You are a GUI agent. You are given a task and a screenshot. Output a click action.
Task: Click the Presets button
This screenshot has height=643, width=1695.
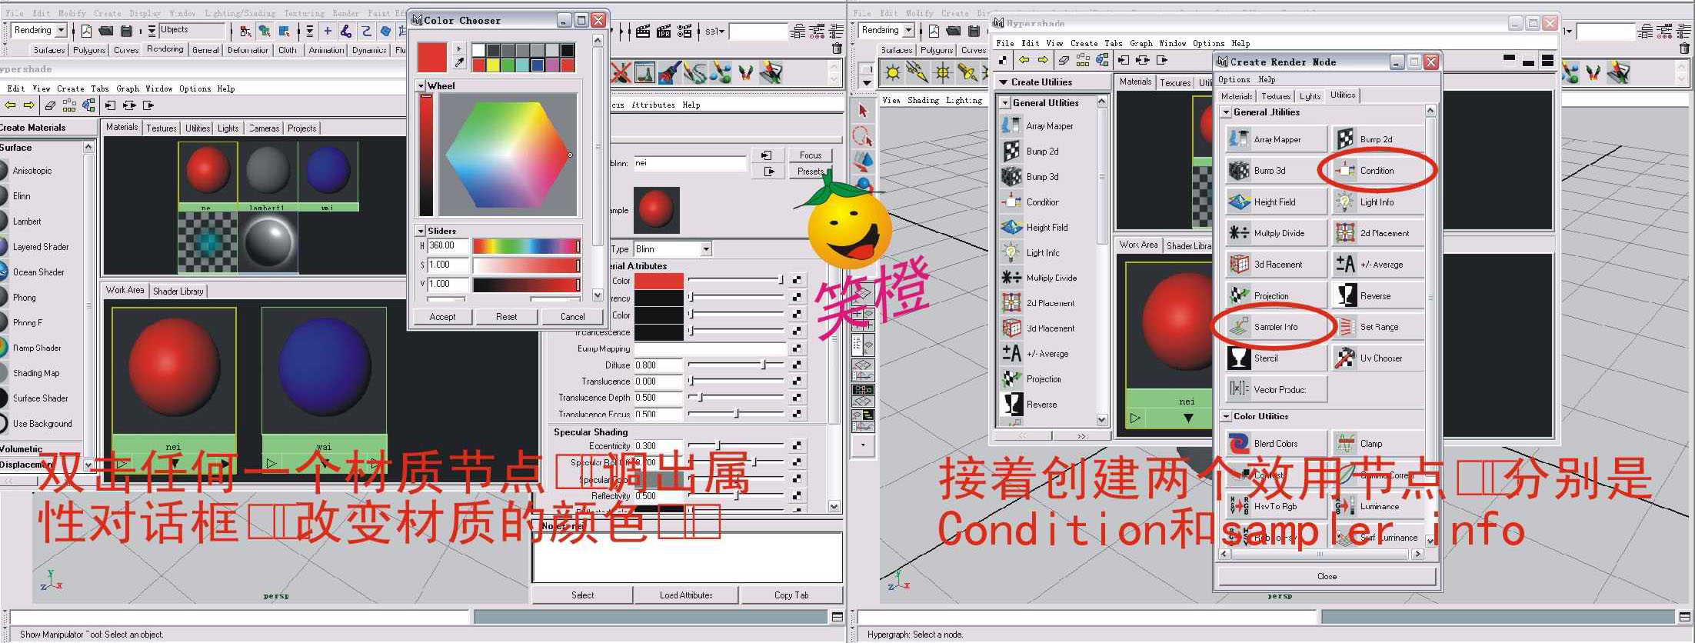point(810,172)
